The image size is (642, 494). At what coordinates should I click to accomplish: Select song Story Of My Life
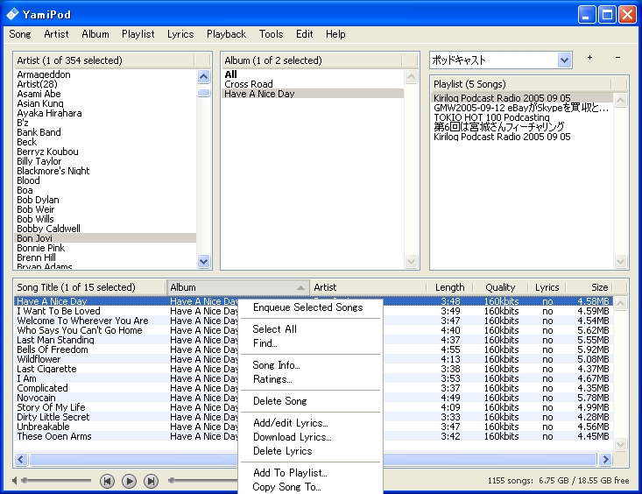(x=51, y=407)
